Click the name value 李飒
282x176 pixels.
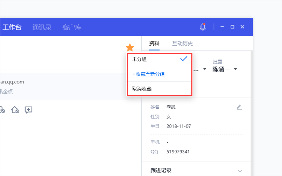pos(171,107)
